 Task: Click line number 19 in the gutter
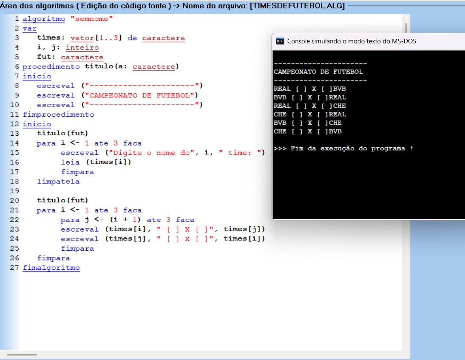tap(14, 191)
